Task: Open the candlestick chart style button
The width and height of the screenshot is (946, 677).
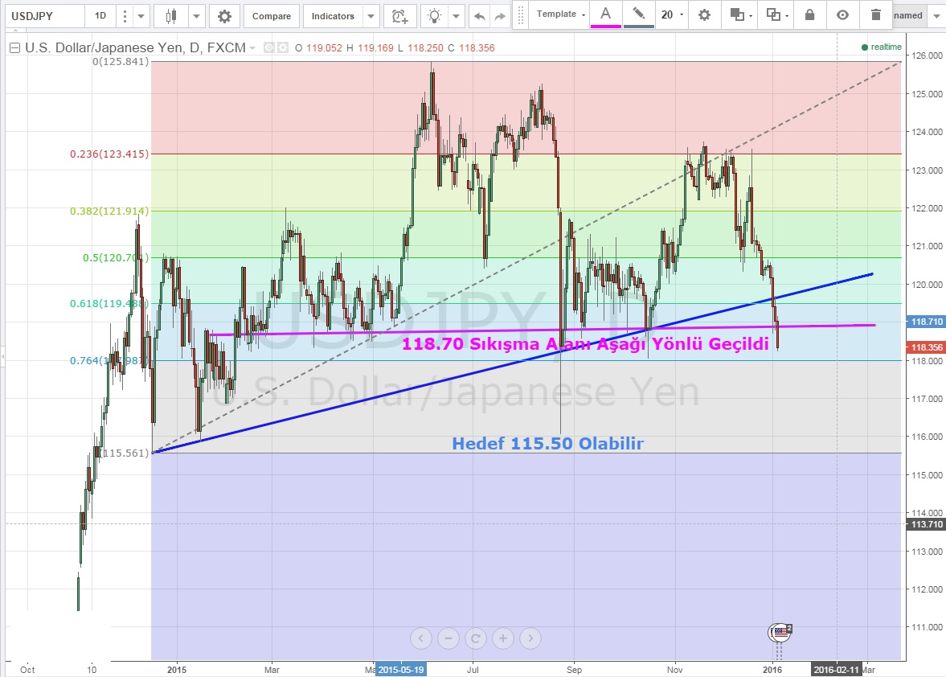Action: [x=170, y=16]
